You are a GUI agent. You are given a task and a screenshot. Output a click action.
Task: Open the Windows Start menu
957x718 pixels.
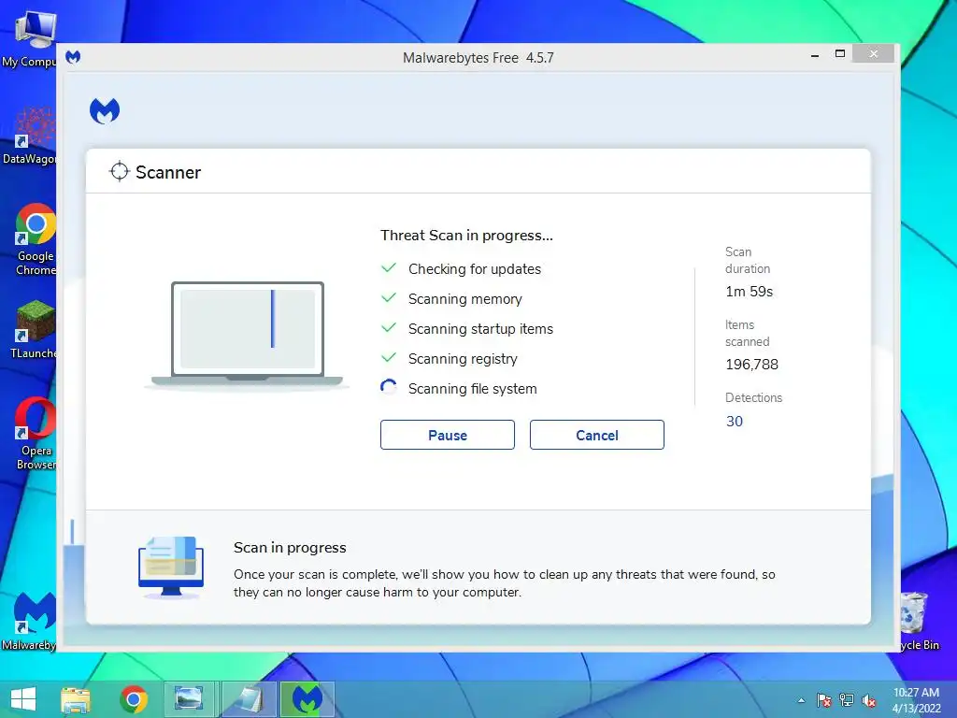pos(23,699)
